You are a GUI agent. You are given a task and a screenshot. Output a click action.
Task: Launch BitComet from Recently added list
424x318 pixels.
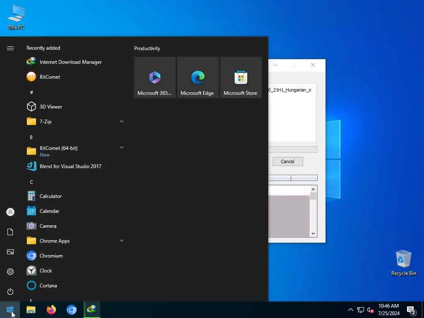[x=75, y=77]
